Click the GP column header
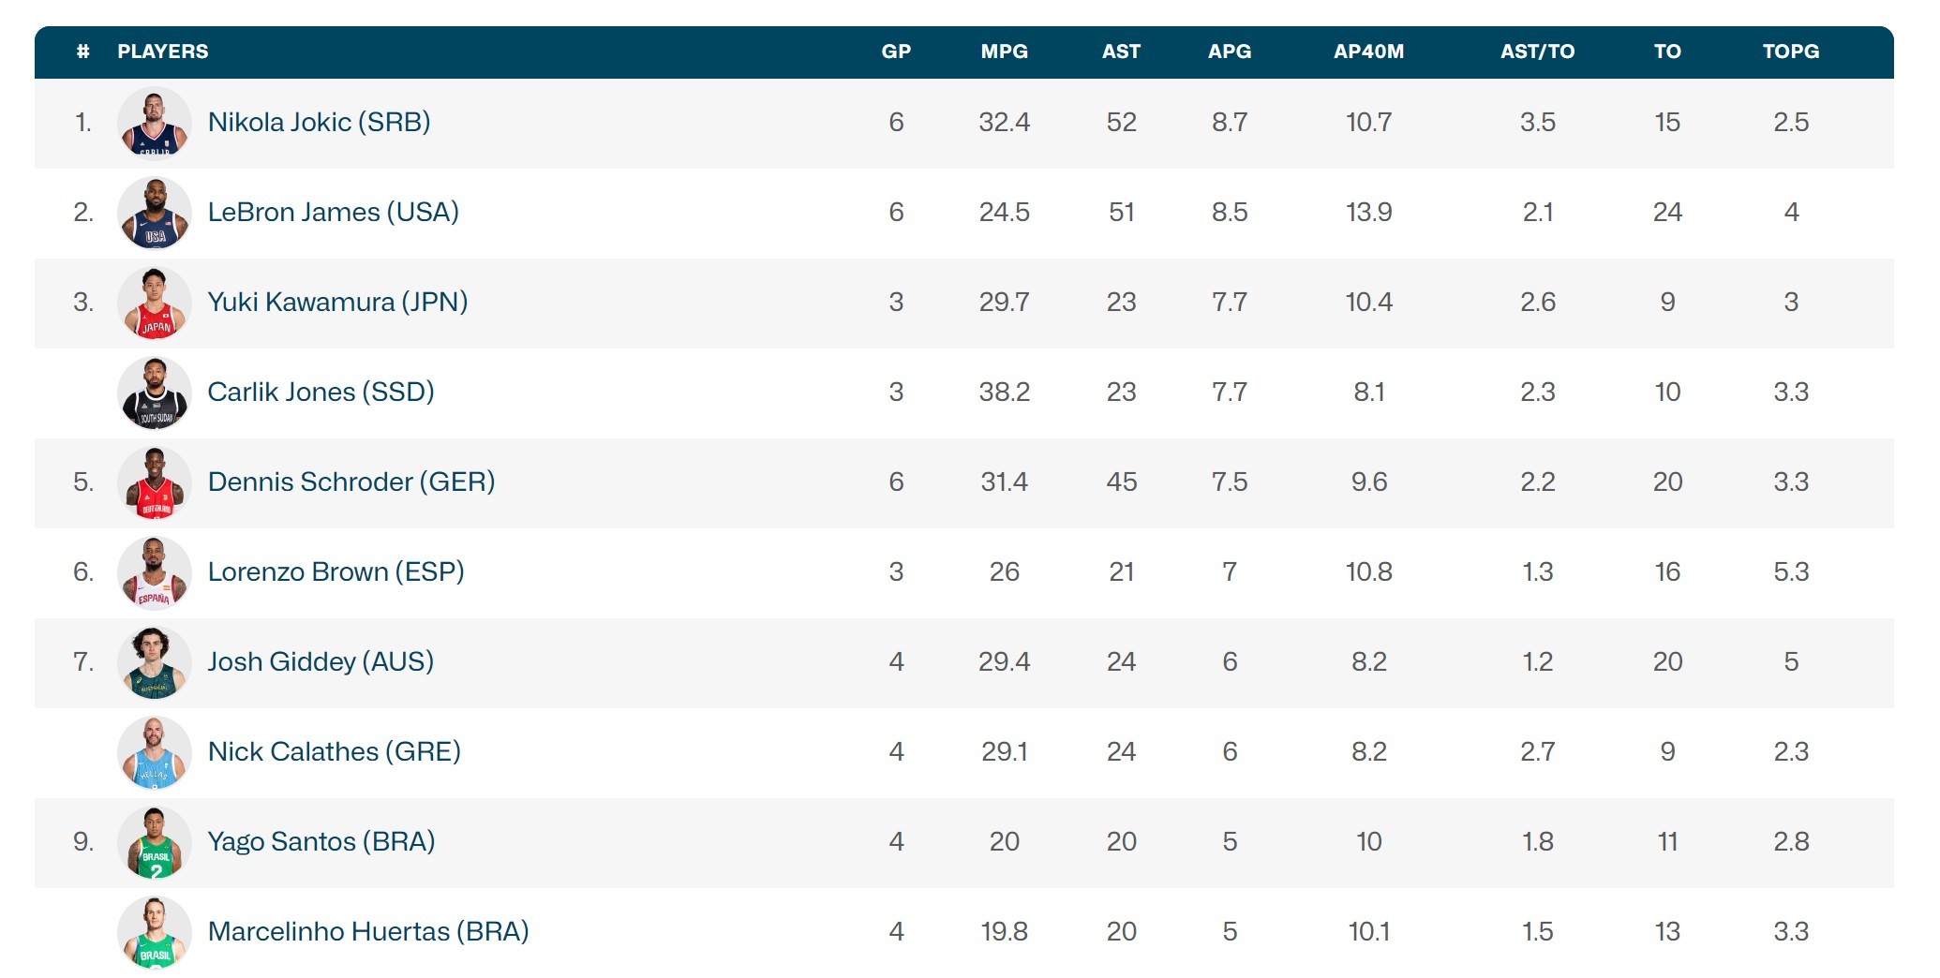 896,52
